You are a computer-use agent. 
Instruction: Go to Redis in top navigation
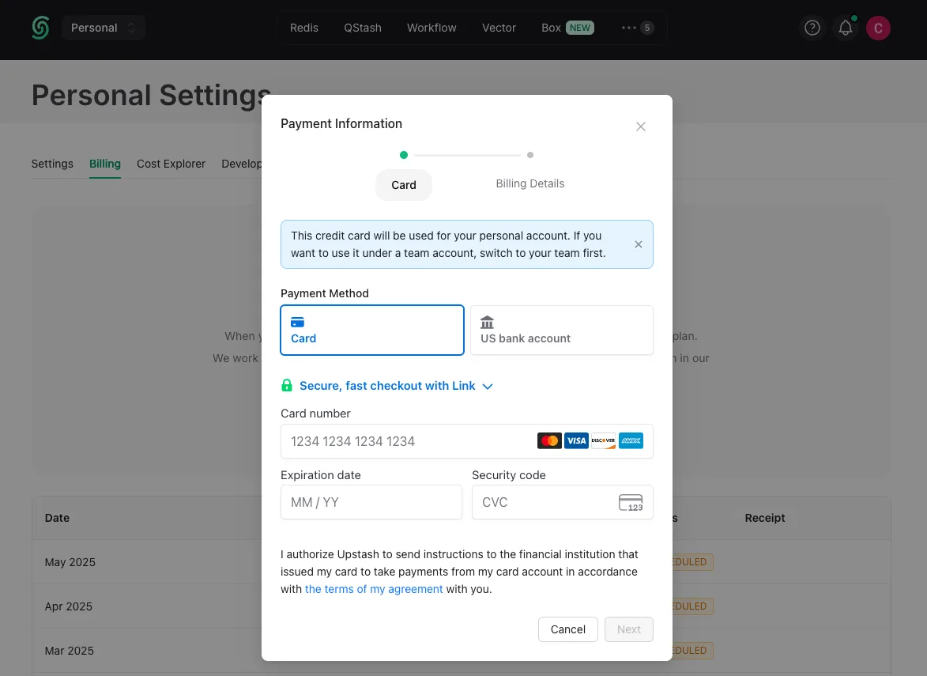click(x=304, y=28)
